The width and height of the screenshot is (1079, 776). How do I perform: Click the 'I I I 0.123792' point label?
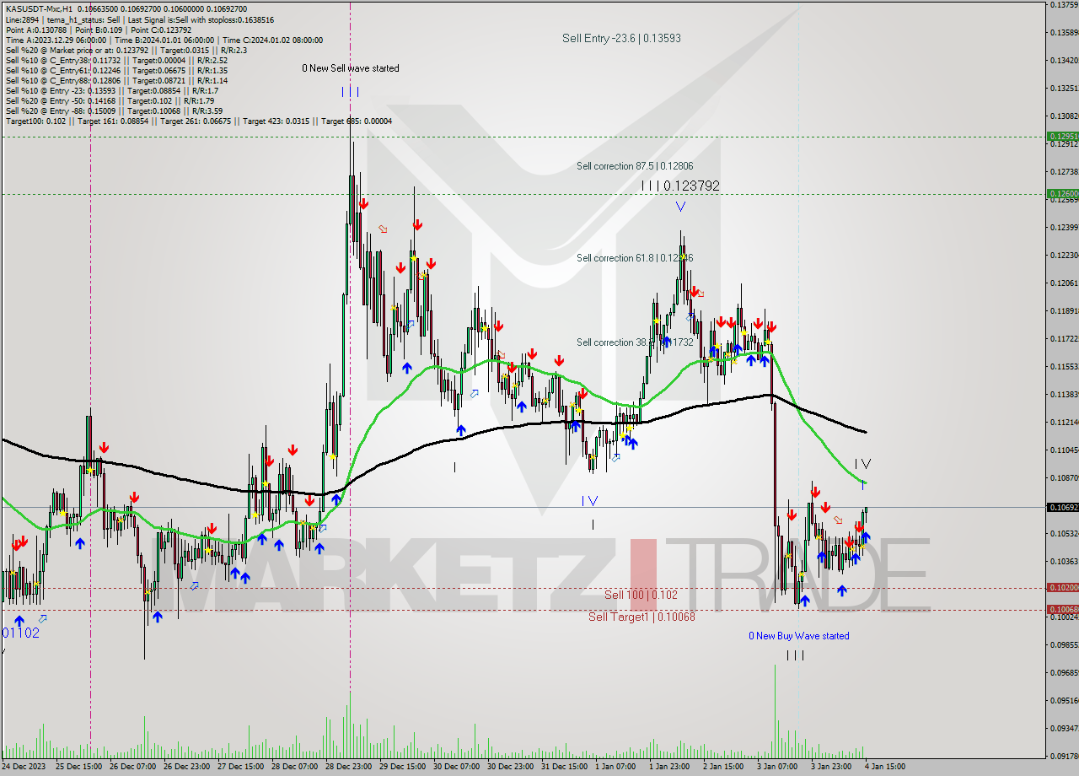click(x=680, y=186)
